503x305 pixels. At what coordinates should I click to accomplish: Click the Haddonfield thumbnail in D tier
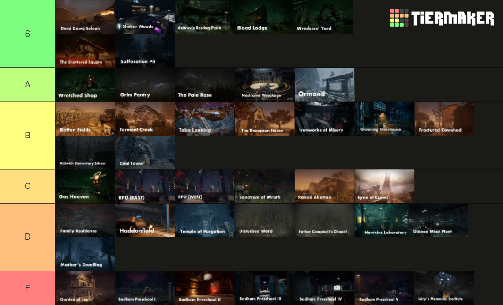tap(145, 220)
